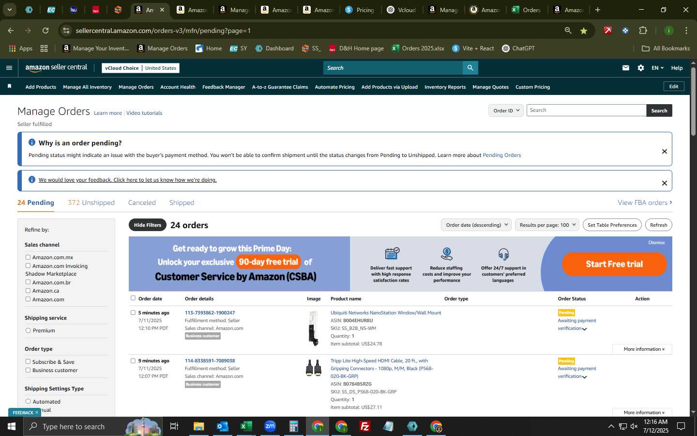697x436 pixels.
Task: Select order 114-8338591-7089038 checkbox
Action: [133, 360]
